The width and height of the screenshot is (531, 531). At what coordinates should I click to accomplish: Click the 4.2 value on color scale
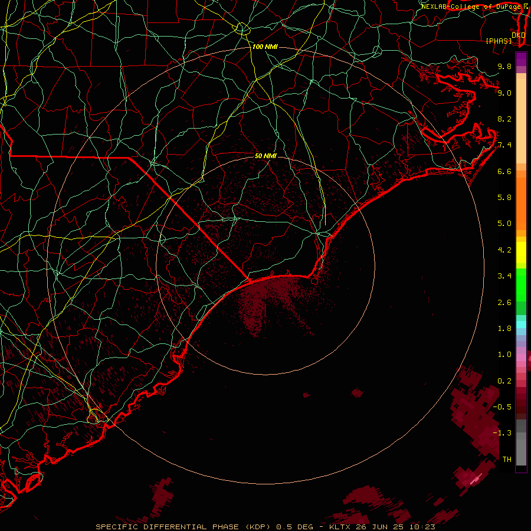504,250
